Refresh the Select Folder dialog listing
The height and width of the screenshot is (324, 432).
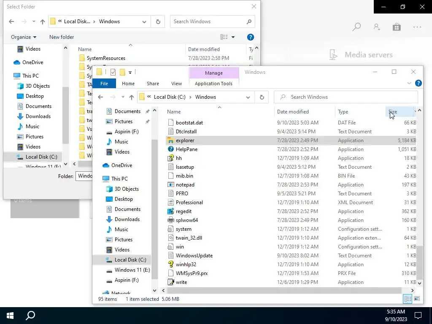[x=158, y=22]
